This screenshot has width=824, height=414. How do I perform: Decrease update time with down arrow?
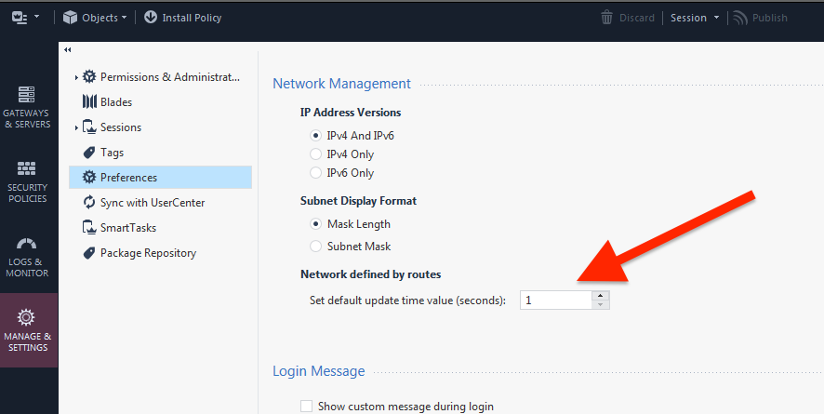tap(601, 305)
